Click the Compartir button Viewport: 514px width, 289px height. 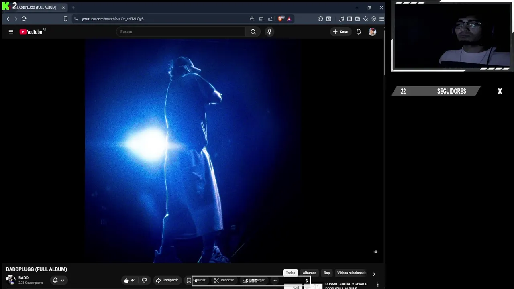point(167,280)
